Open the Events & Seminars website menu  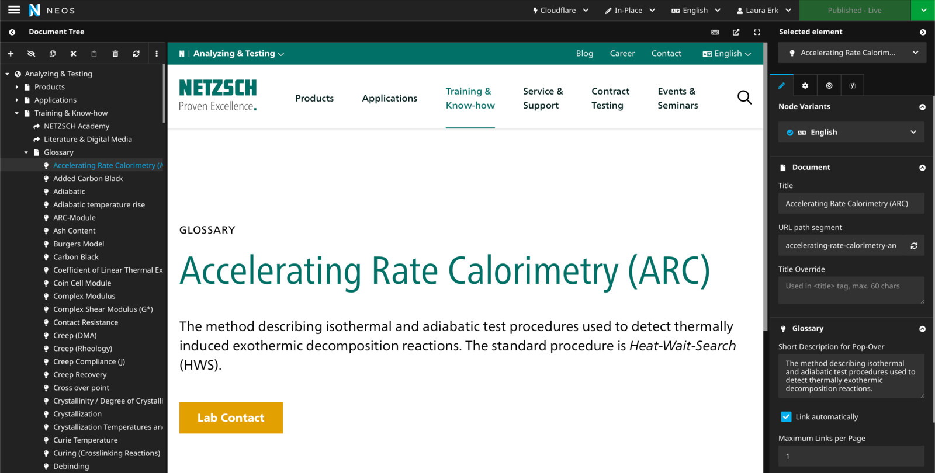tap(678, 98)
